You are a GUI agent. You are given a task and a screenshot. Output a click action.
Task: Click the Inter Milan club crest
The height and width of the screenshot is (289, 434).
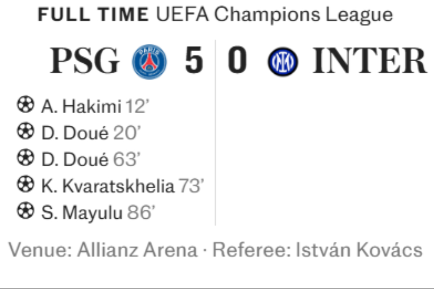click(282, 62)
